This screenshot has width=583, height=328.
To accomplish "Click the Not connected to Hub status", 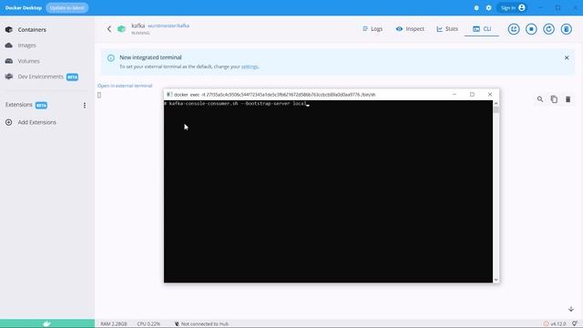I will (201, 324).
